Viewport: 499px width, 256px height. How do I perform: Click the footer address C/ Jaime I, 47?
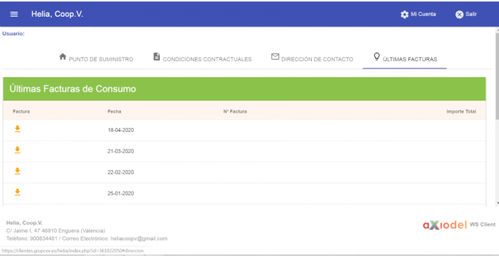click(56, 231)
